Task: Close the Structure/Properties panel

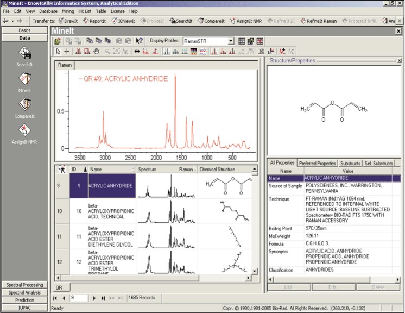Action: (400, 61)
